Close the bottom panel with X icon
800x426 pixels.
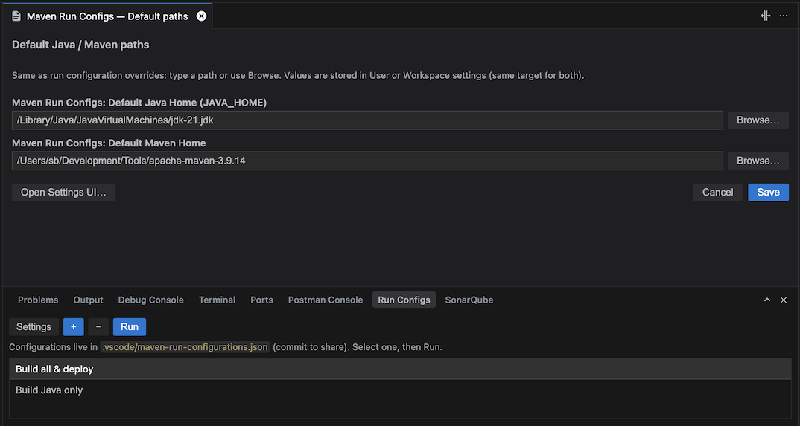(784, 300)
